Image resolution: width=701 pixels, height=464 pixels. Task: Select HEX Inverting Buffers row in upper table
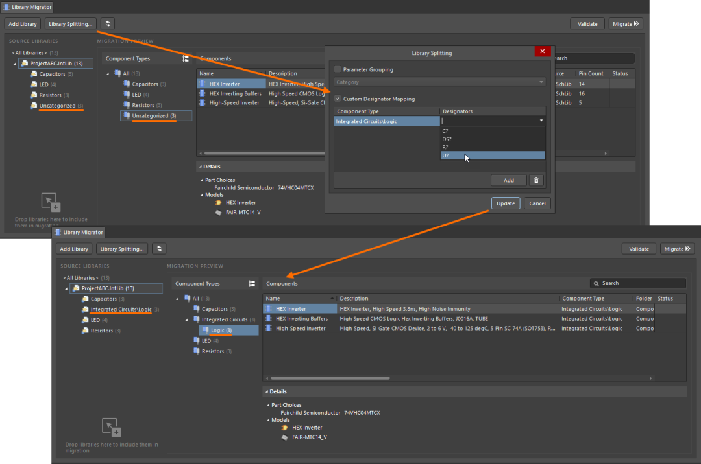(x=261, y=94)
